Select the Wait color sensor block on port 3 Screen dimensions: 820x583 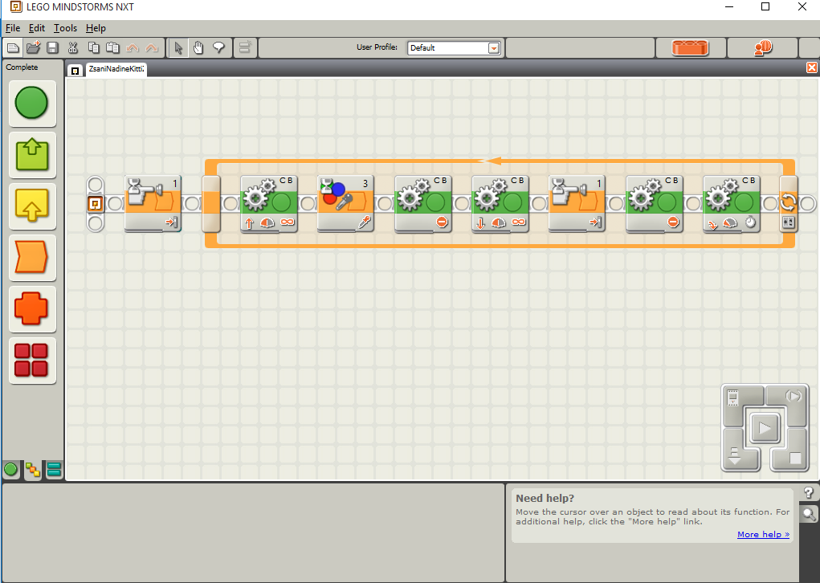345,203
